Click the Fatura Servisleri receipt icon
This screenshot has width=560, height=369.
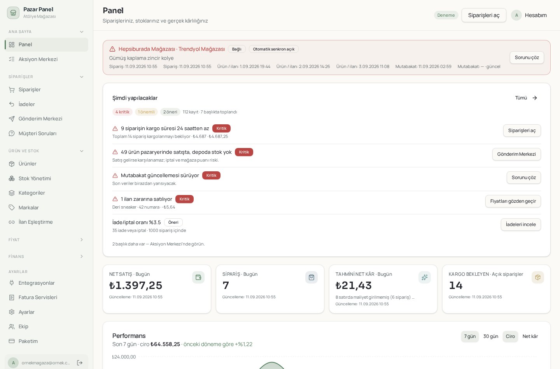(x=12, y=298)
